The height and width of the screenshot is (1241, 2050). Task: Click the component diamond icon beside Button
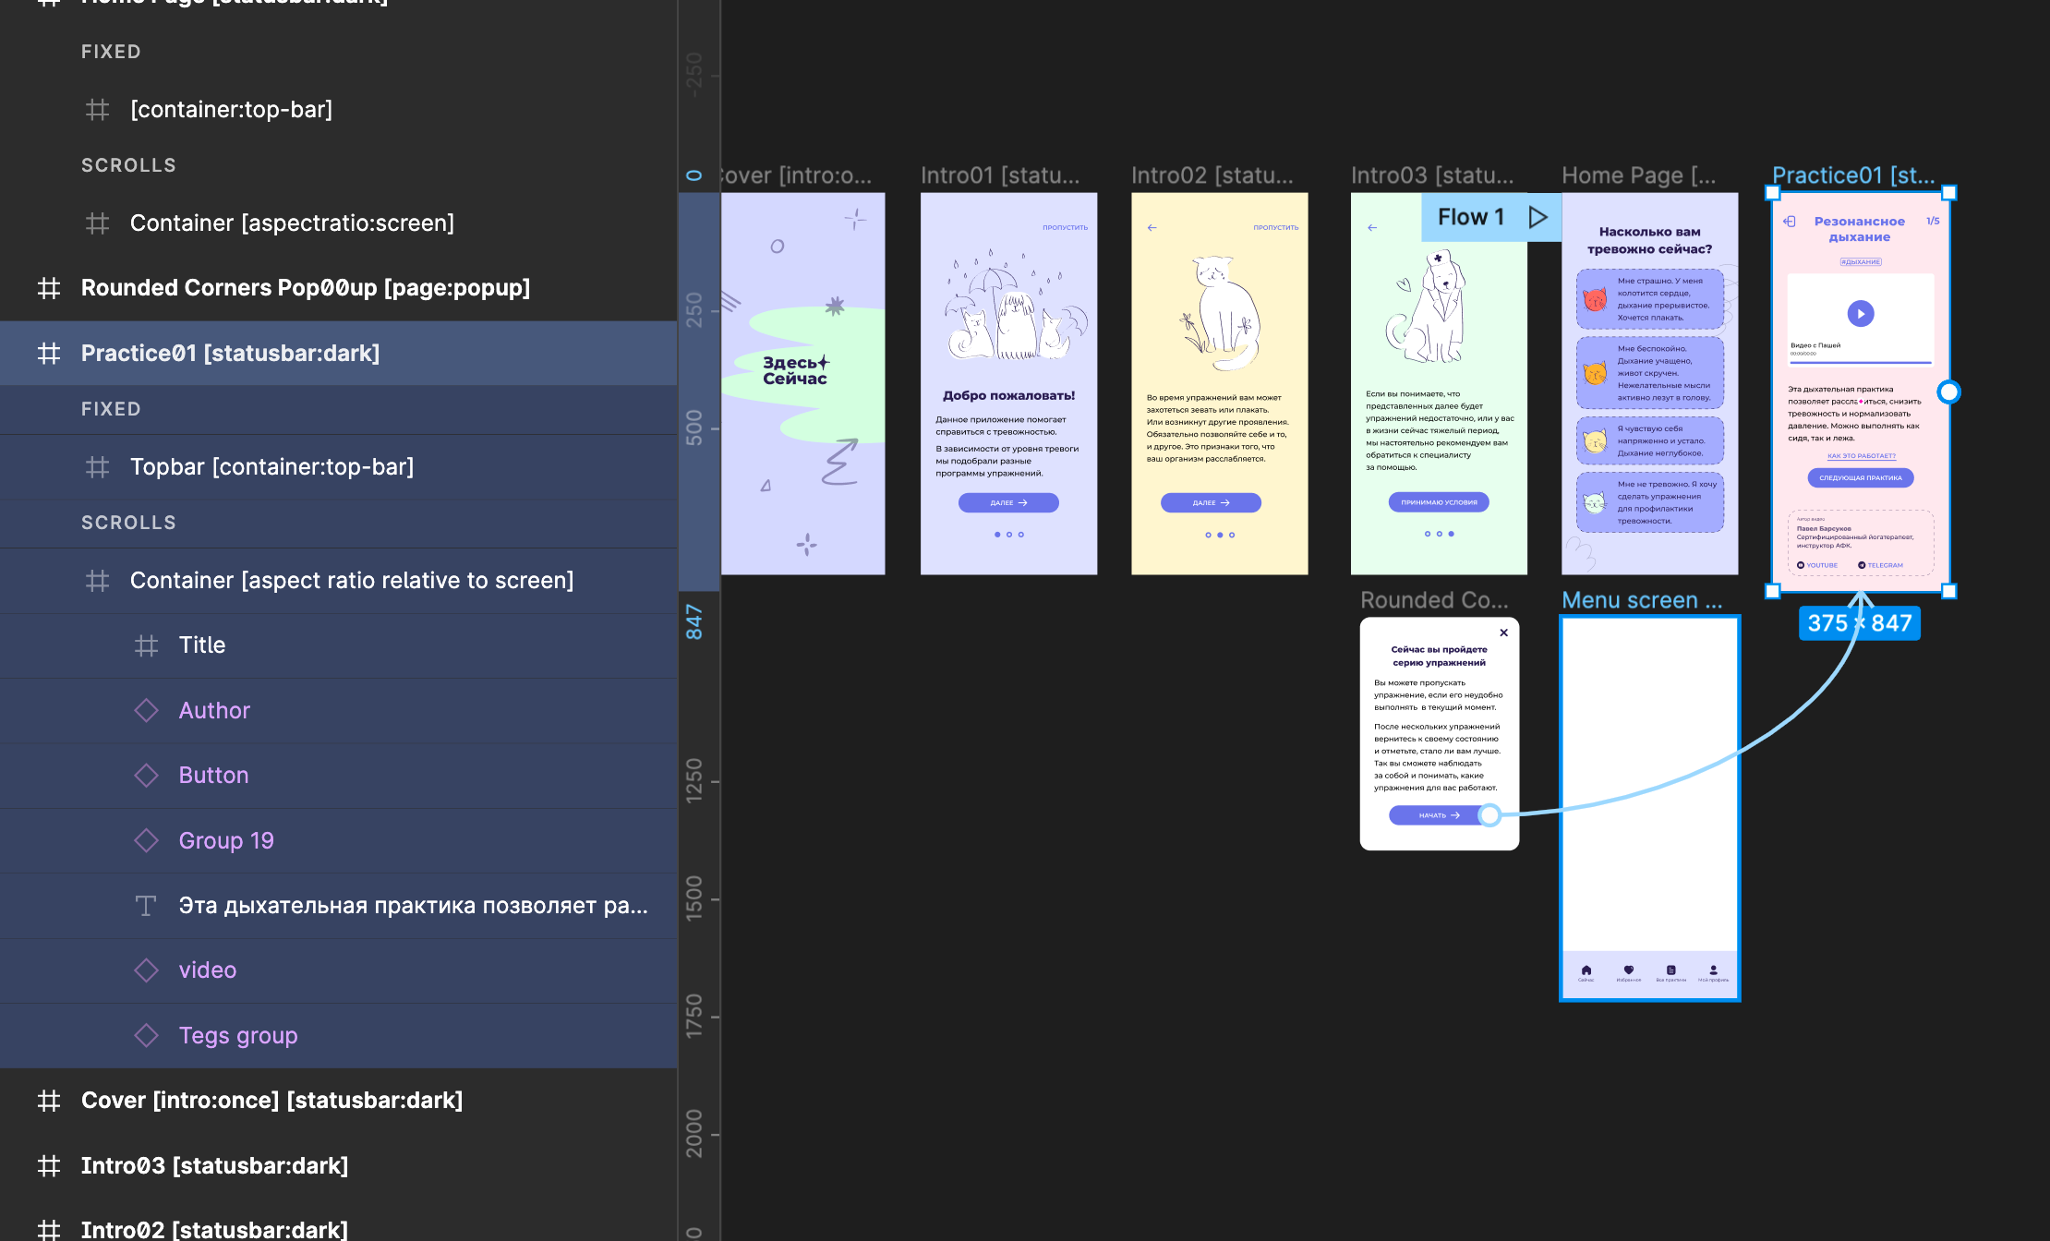pyautogui.click(x=146, y=776)
